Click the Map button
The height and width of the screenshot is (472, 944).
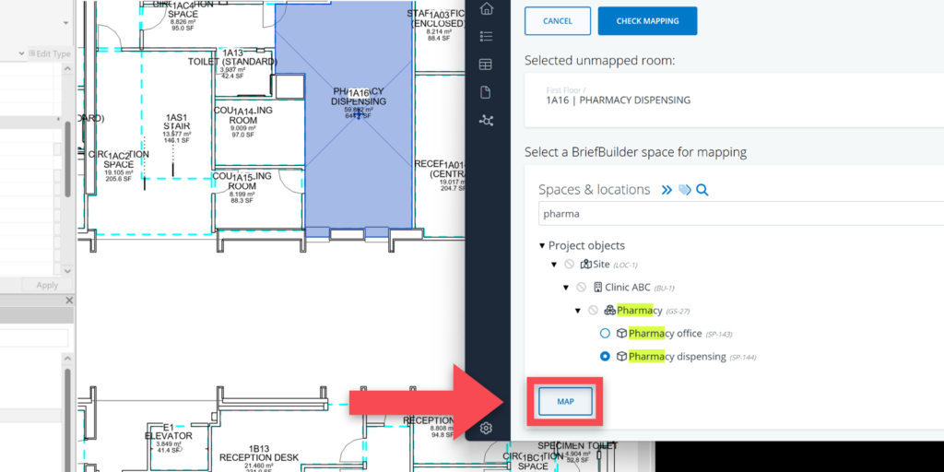565,402
